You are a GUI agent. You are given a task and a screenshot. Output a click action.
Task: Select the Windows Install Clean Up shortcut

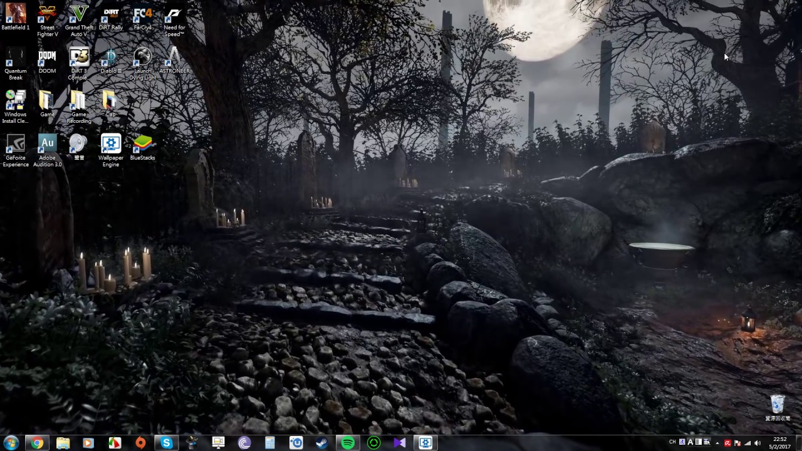point(16,106)
